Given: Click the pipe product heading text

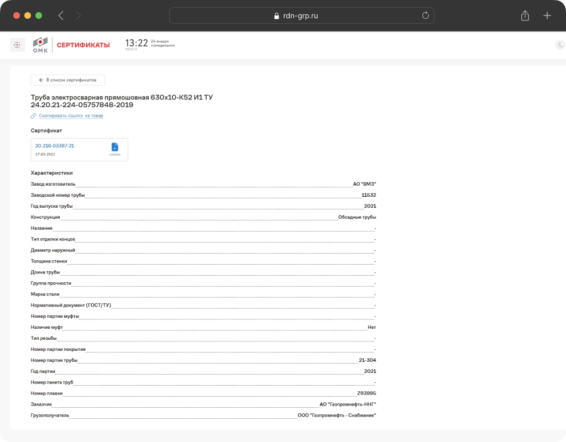Looking at the screenshot, I should pos(122,101).
